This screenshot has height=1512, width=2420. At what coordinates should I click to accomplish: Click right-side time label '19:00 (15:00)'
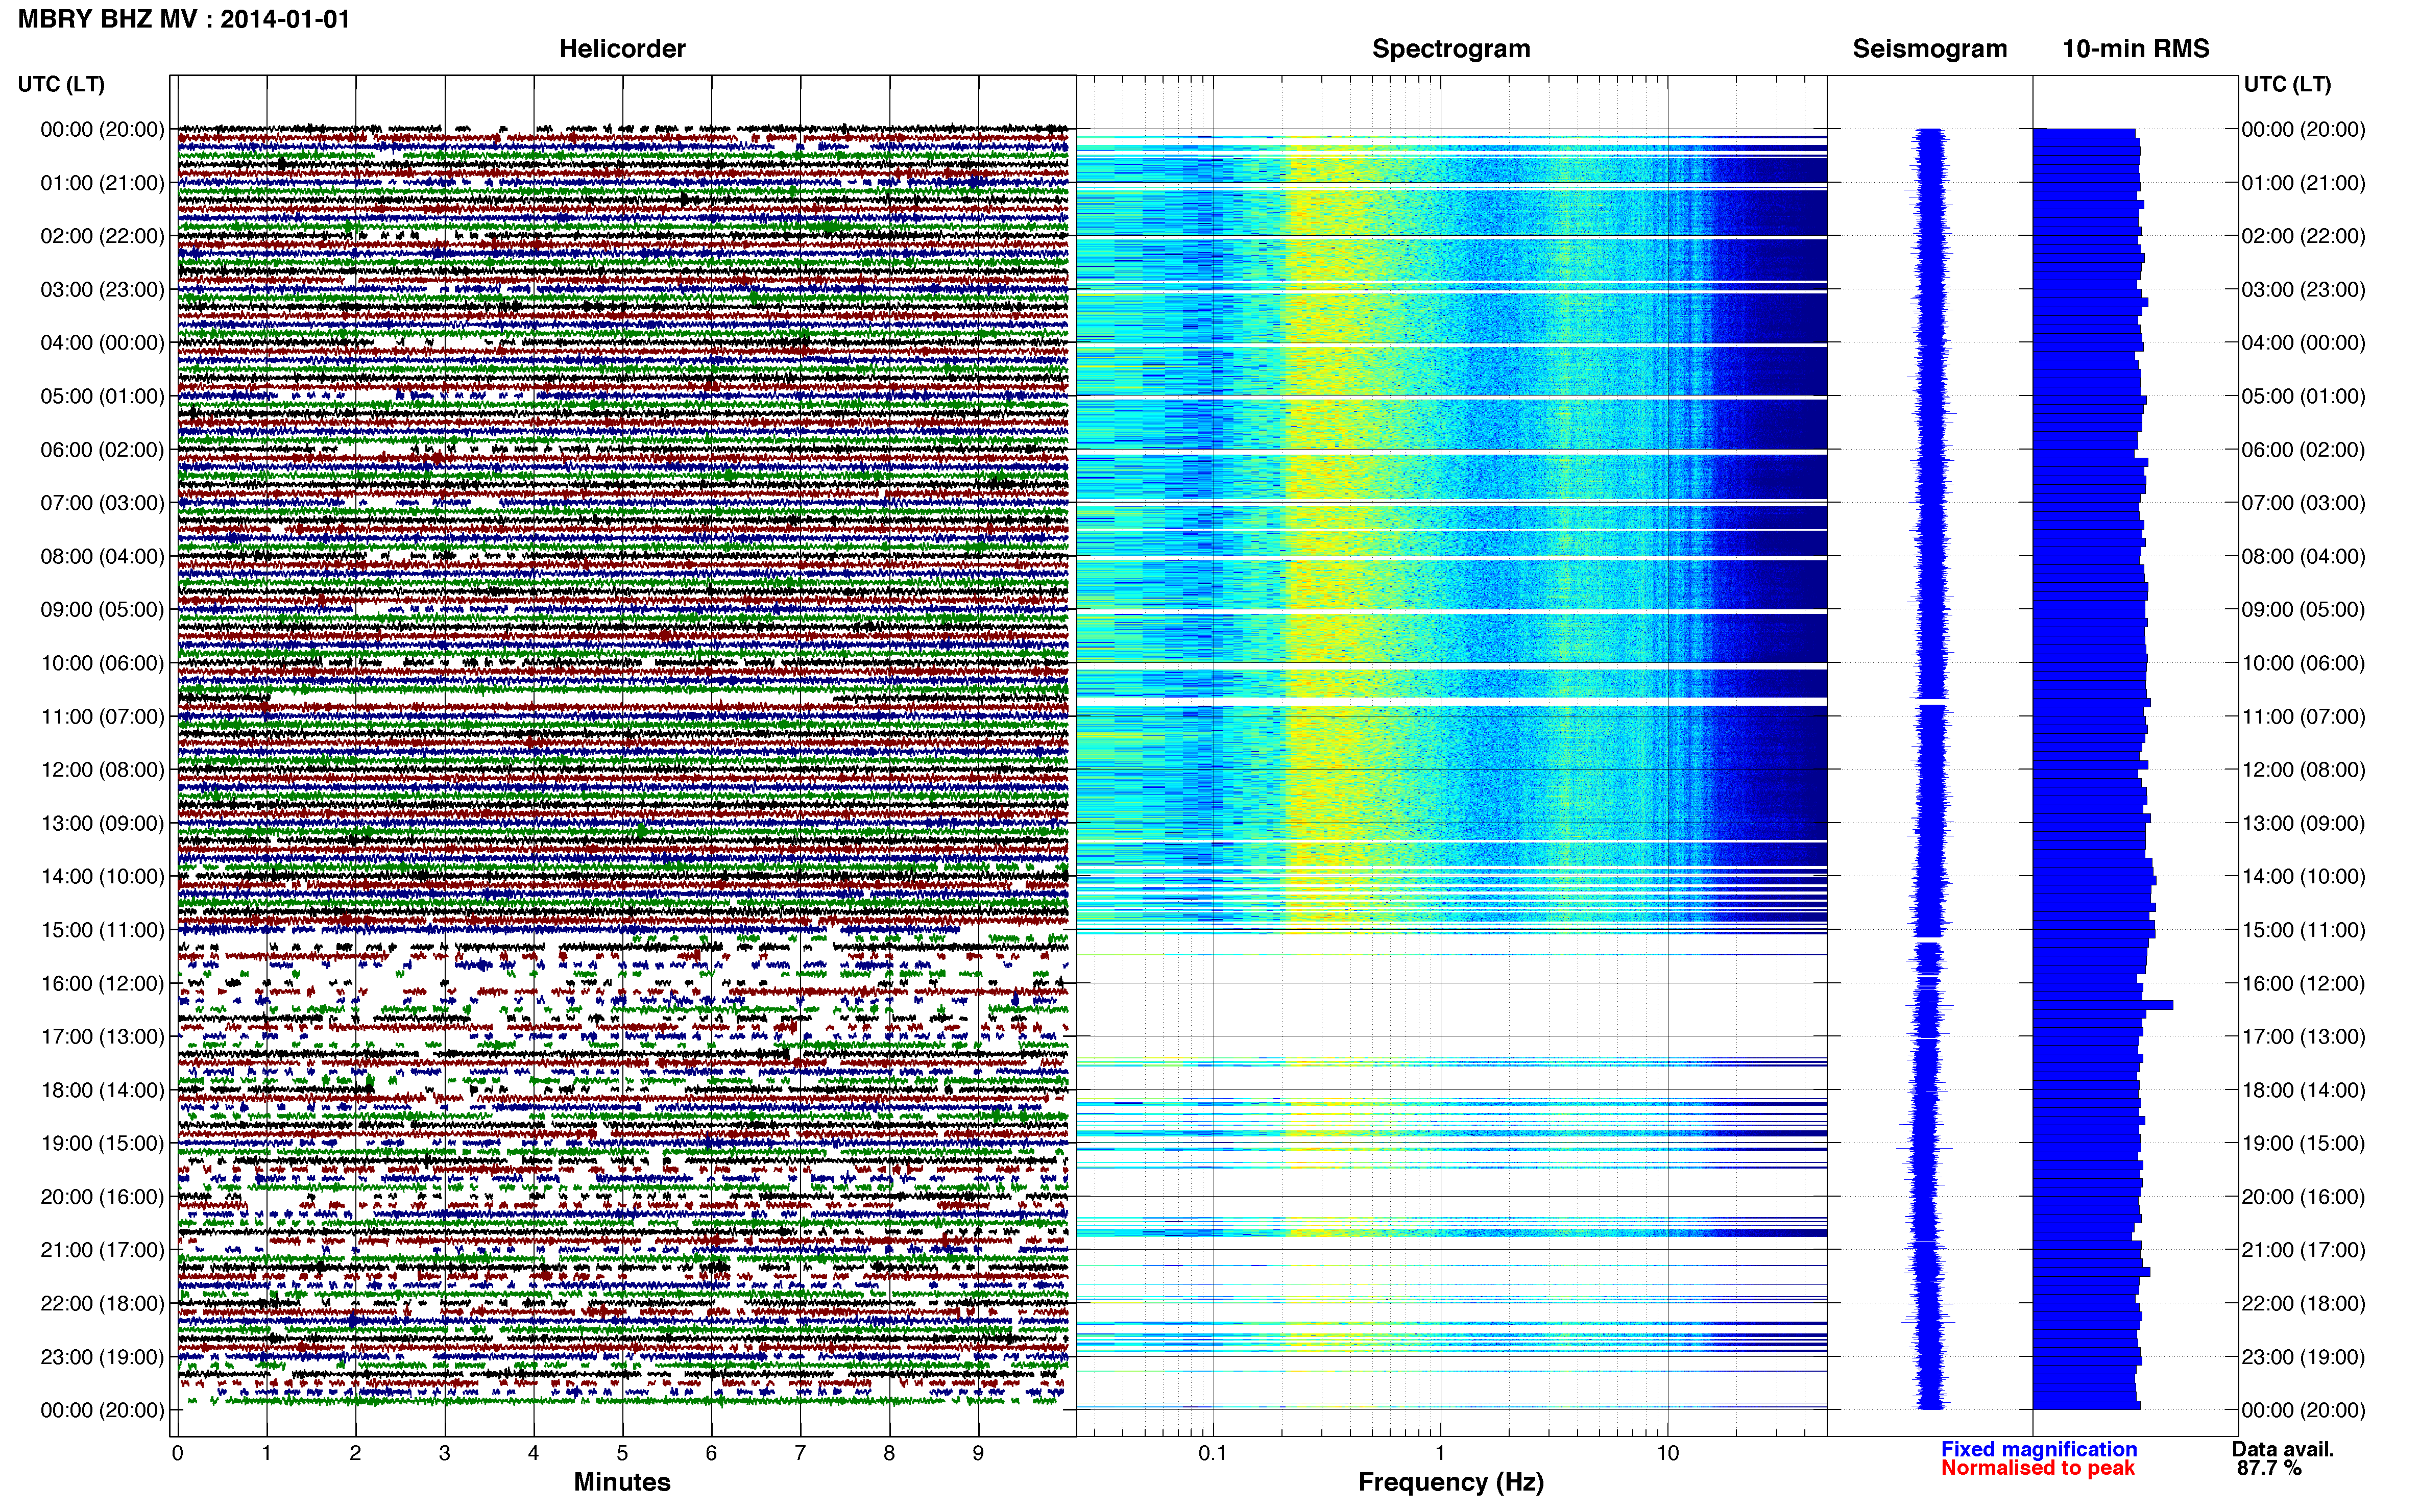pyautogui.click(x=2304, y=1143)
